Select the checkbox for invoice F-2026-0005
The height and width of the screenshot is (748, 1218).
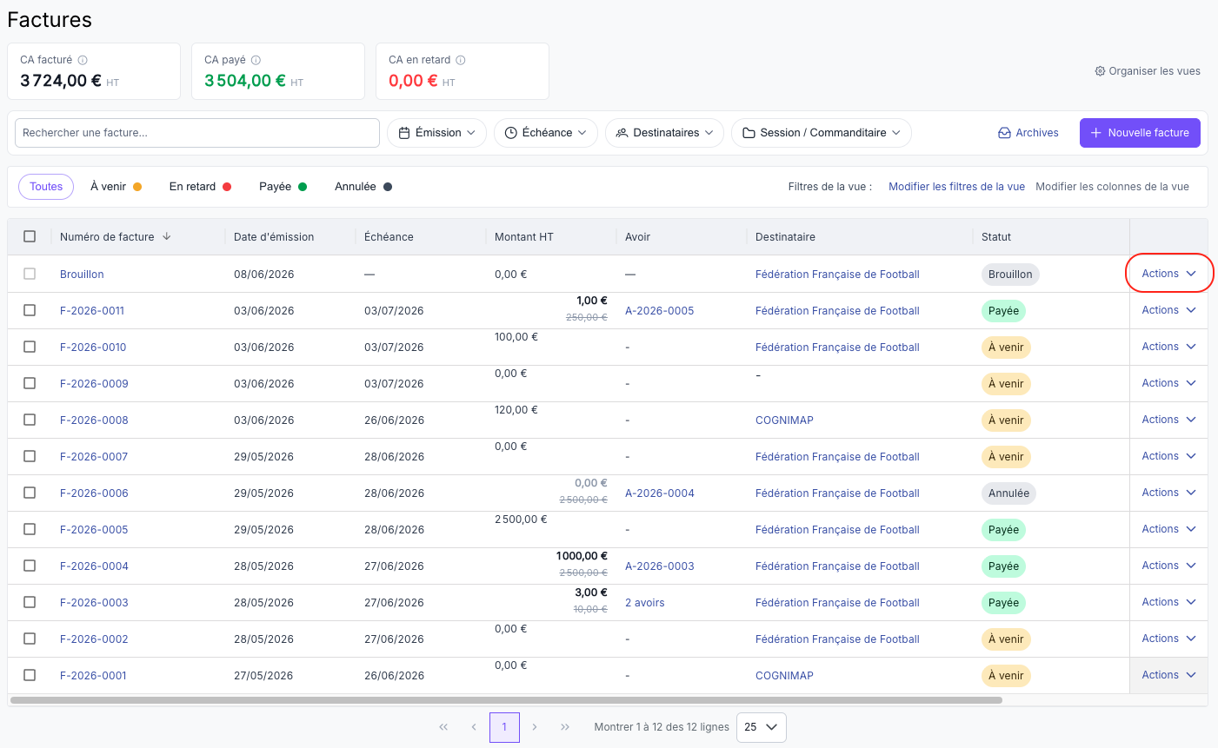click(30, 529)
